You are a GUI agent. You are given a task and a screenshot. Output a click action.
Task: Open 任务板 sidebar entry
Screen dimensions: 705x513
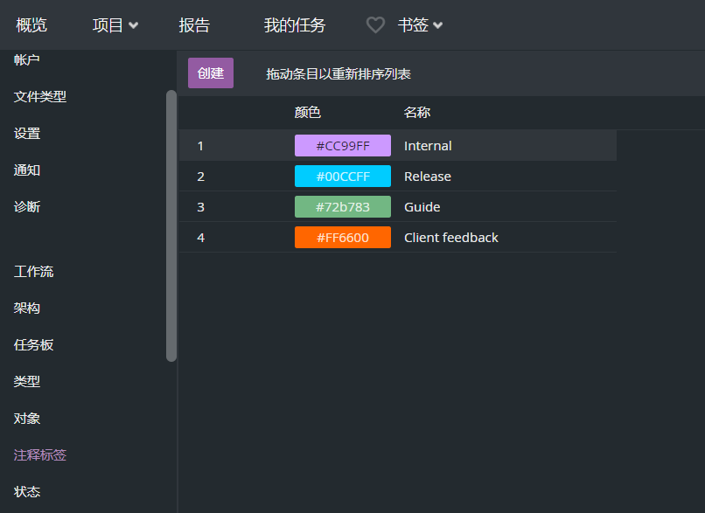(33, 345)
